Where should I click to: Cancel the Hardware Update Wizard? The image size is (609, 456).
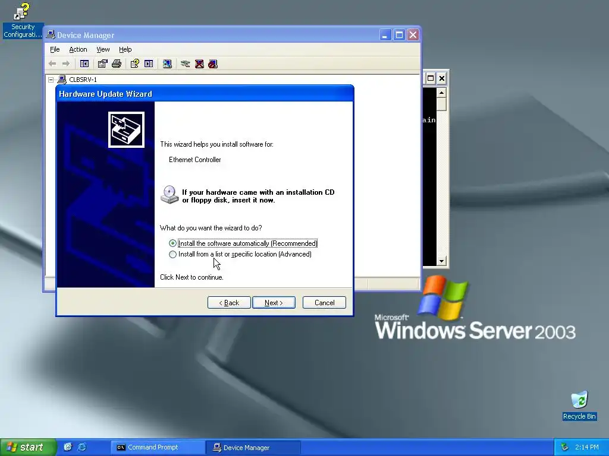coord(324,302)
